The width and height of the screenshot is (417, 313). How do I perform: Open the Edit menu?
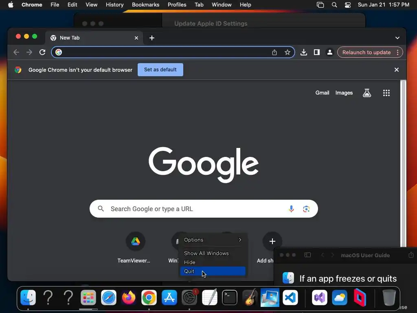tap(72, 5)
